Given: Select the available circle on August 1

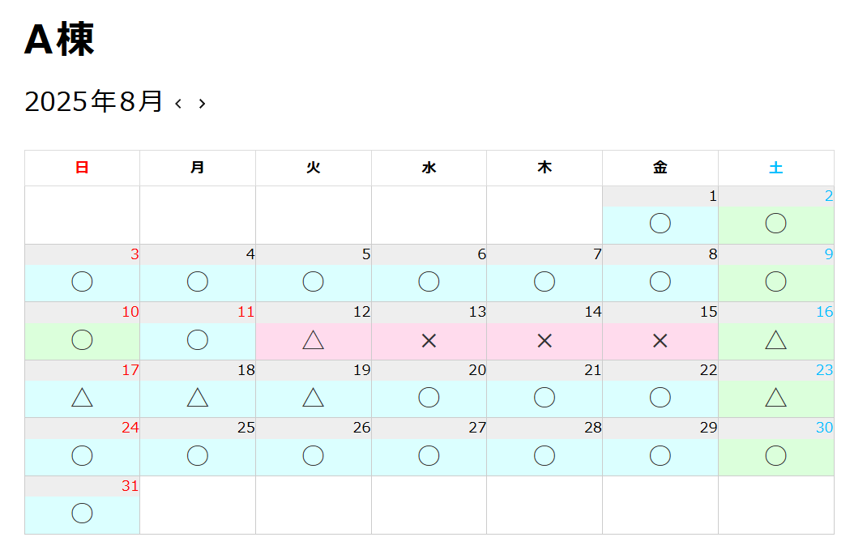Looking at the screenshot, I should pos(660,224).
